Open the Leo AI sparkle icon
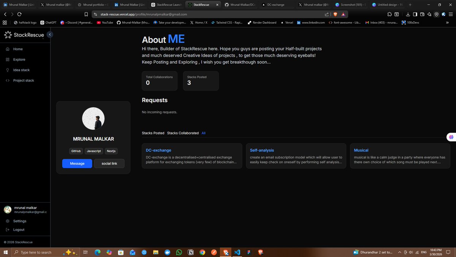The height and width of the screenshot is (257, 456). [429, 14]
